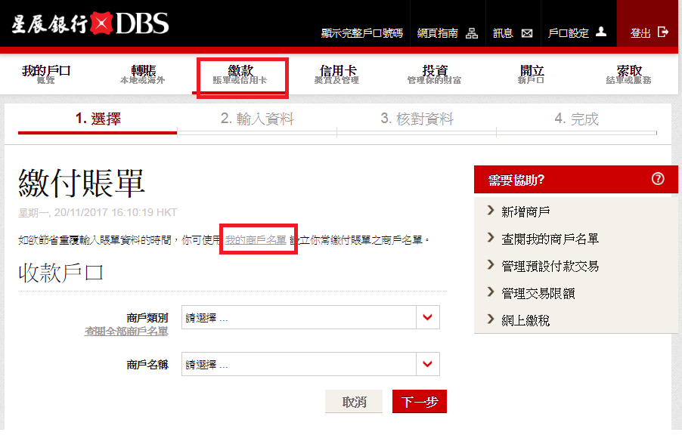Screen dimensions: 682x435
Task: Open the site map icon (網頁指南)
Action: [472, 33]
